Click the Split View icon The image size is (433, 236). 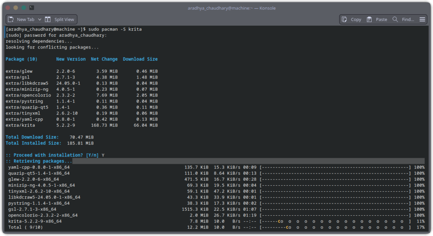coord(48,19)
